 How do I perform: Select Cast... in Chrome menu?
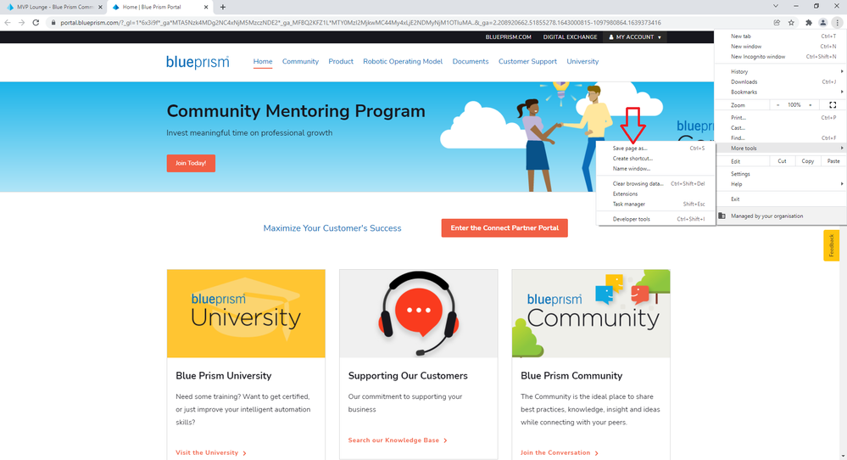pos(780,128)
